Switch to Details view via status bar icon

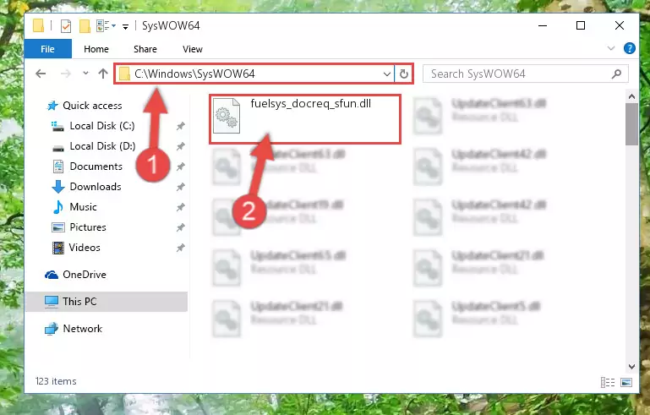click(608, 382)
